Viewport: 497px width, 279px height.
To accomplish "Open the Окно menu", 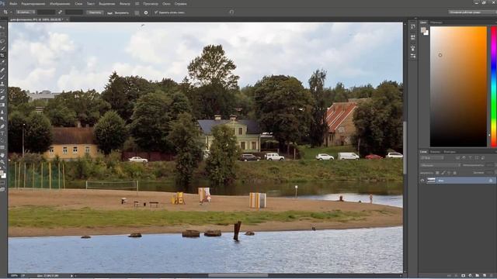I will 166,4.
